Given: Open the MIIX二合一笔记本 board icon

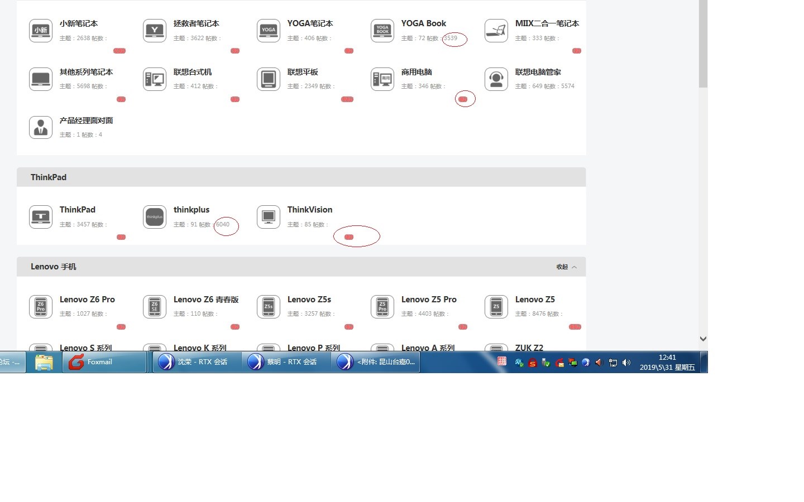Looking at the screenshot, I should [x=496, y=31].
